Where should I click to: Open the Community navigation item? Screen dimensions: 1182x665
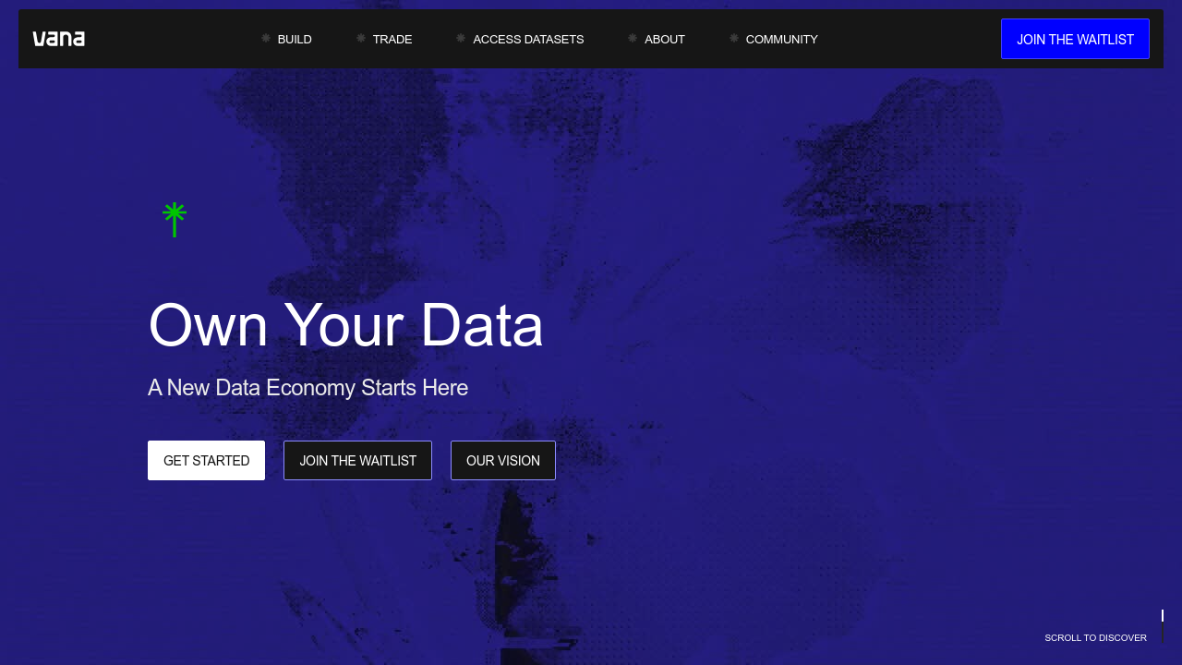(781, 39)
